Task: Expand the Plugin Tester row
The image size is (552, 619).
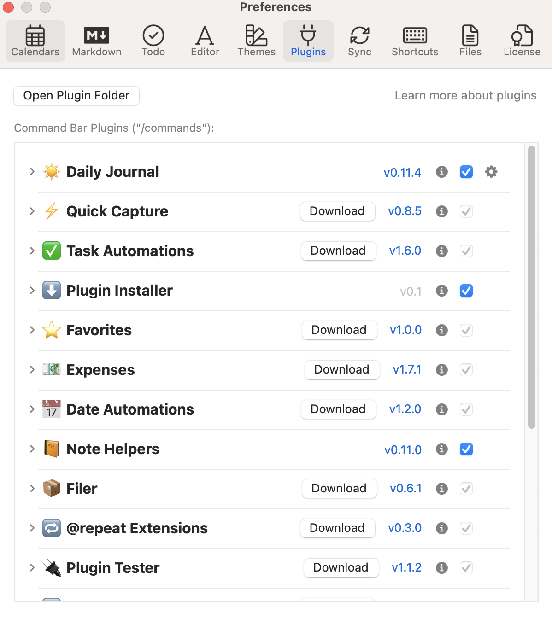Action: 32,568
